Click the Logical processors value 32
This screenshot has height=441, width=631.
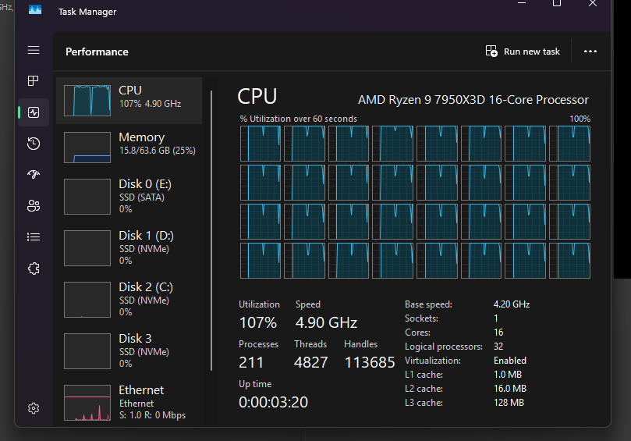coord(498,347)
